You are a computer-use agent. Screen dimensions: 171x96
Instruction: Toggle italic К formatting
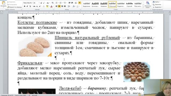[27, 6]
